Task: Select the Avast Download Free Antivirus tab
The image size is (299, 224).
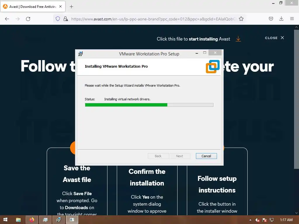Action: [33, 6]
